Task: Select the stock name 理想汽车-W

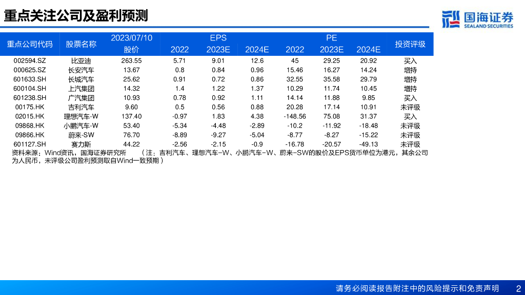Action: 81,117
